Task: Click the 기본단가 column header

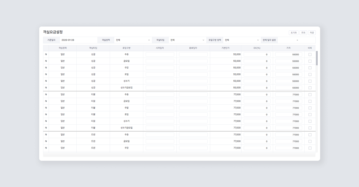Action: coord(226,48)
